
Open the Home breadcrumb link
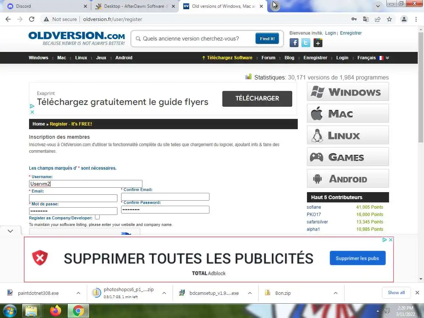[39, 124]
